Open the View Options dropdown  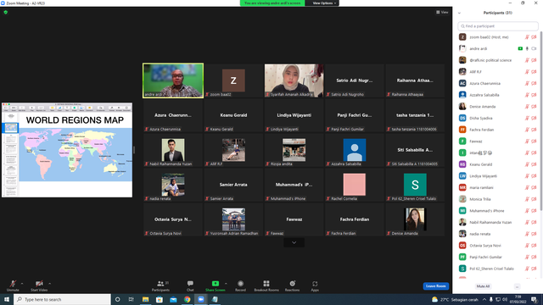[x=324, y=3]
